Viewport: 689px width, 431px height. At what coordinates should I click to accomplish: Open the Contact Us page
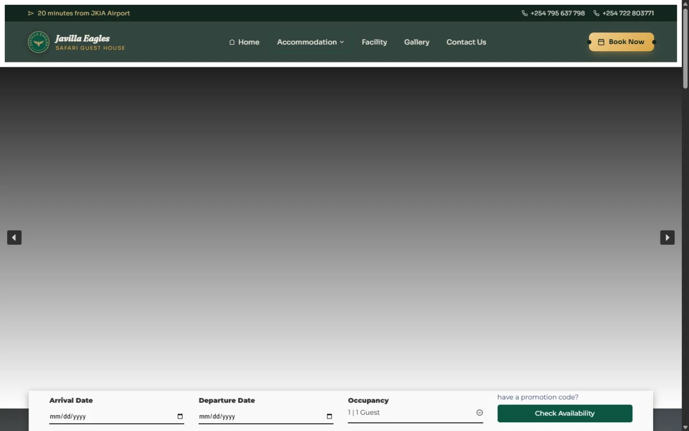(466, 42)
